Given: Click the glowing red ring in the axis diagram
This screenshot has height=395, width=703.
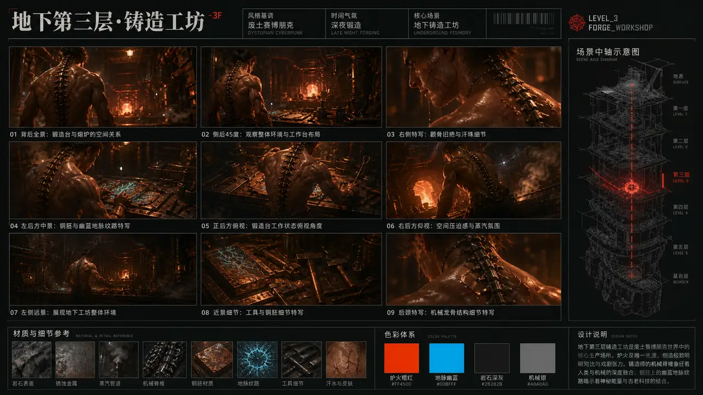Looking at the screenshot, I should point(631,188).
